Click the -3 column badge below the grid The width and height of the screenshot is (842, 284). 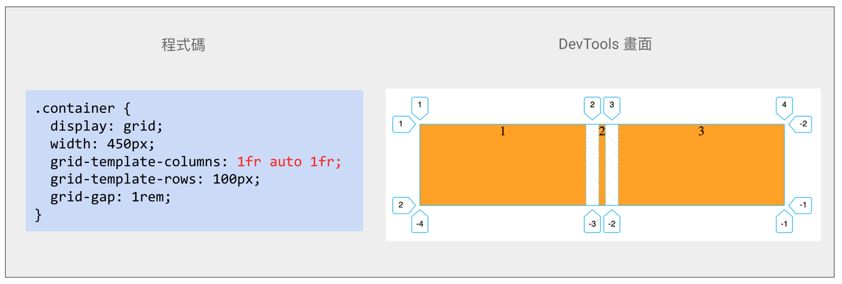(x=592, y=224)
